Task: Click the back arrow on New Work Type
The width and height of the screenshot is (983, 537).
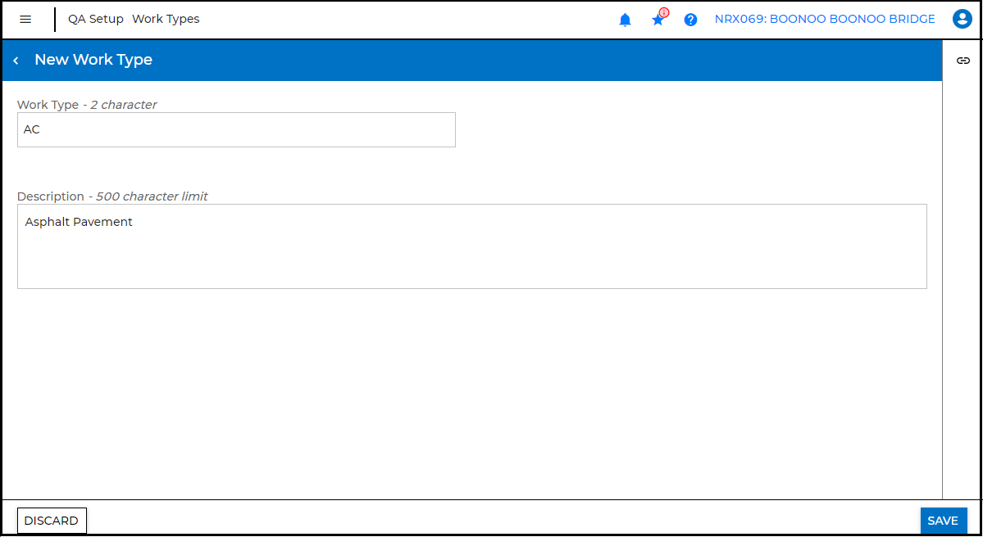Action: [15, 60]
